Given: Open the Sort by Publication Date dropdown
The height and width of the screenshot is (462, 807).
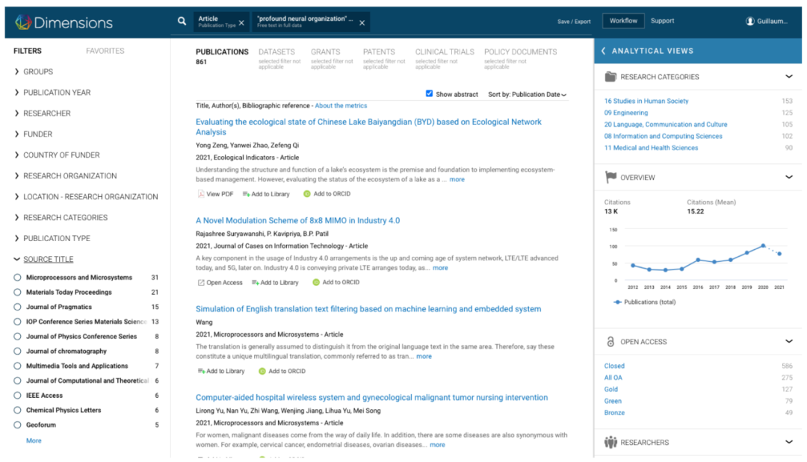Looking at the screenshot, I should click(528, 95).
